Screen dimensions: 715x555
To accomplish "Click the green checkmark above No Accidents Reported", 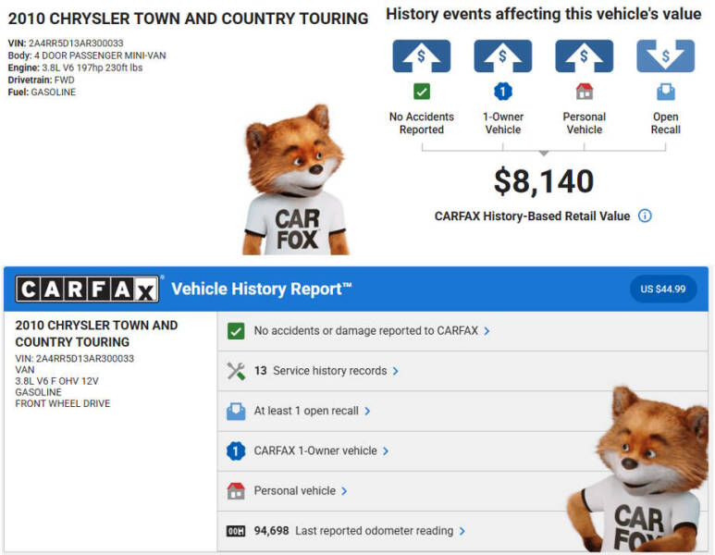I will 421,92.
